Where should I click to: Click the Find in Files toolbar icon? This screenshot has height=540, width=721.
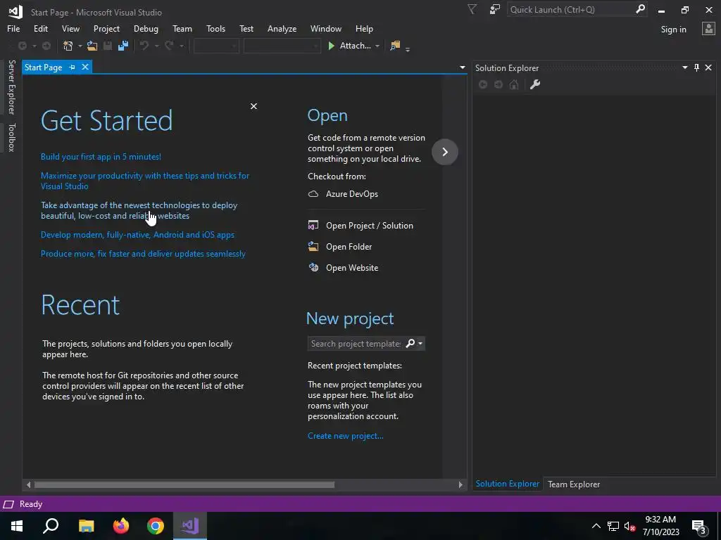tap(395, 46)
